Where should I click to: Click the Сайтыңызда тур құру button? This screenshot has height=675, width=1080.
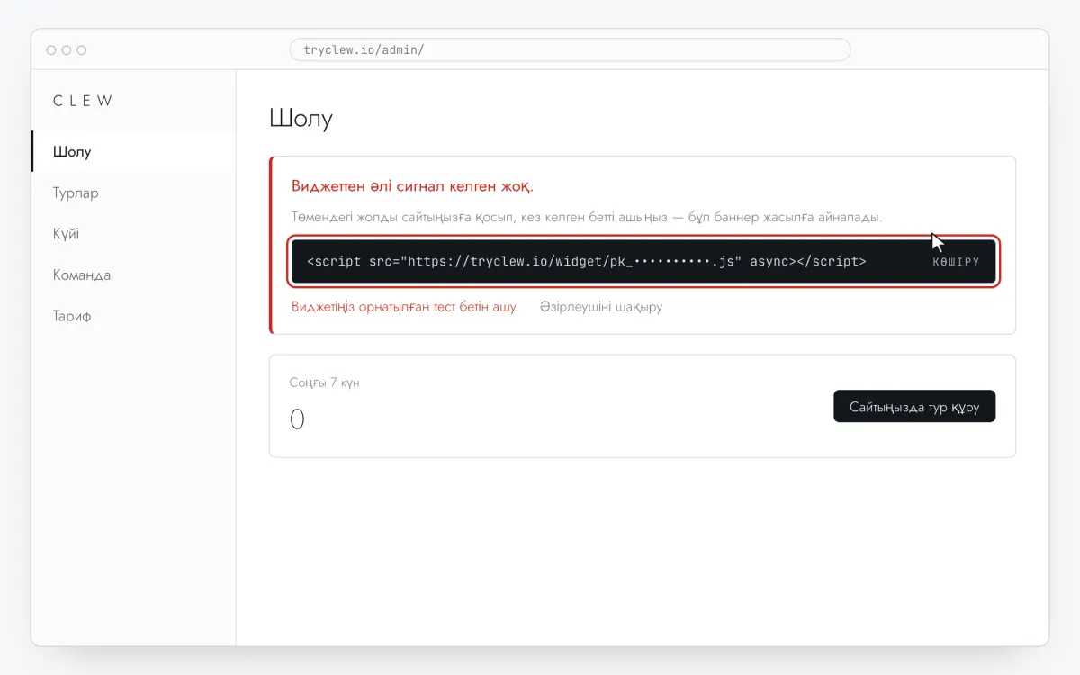[914, 406]
